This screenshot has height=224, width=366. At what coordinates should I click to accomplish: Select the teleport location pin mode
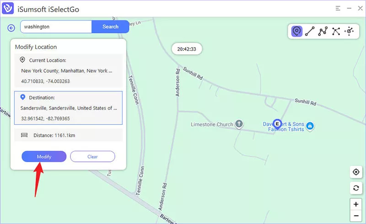[297, 31]
